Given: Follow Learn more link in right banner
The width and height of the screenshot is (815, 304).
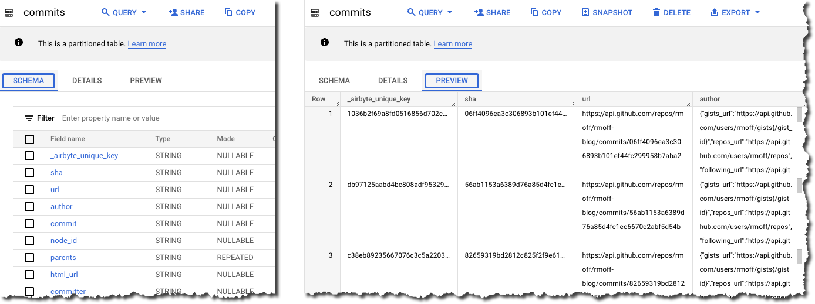Looking at the screenshot, I should [x=453, y=44].
